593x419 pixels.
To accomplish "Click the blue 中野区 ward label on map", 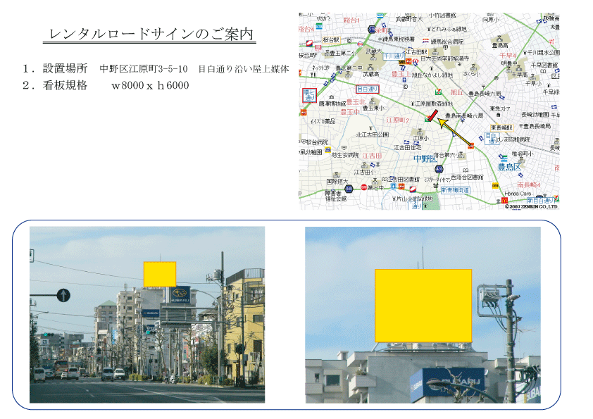I will 425,158.
